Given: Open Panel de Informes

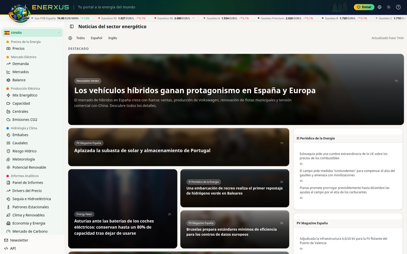Looking at the screenshot, I should coord(32,183).
